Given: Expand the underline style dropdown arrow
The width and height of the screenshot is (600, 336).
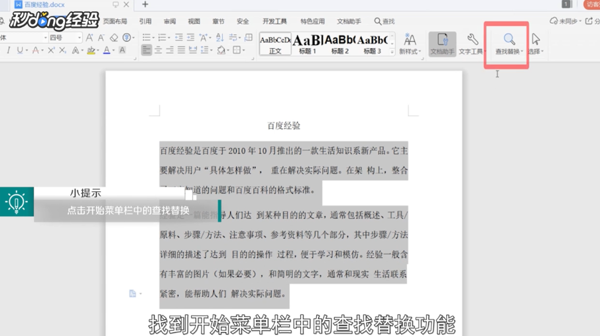Looking at the screenshot, I should click(27, 50).
